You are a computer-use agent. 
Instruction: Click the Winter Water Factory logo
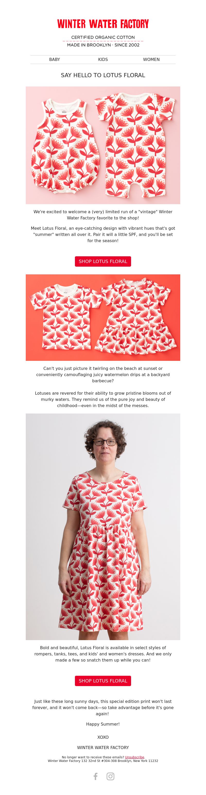click(103, 24)
